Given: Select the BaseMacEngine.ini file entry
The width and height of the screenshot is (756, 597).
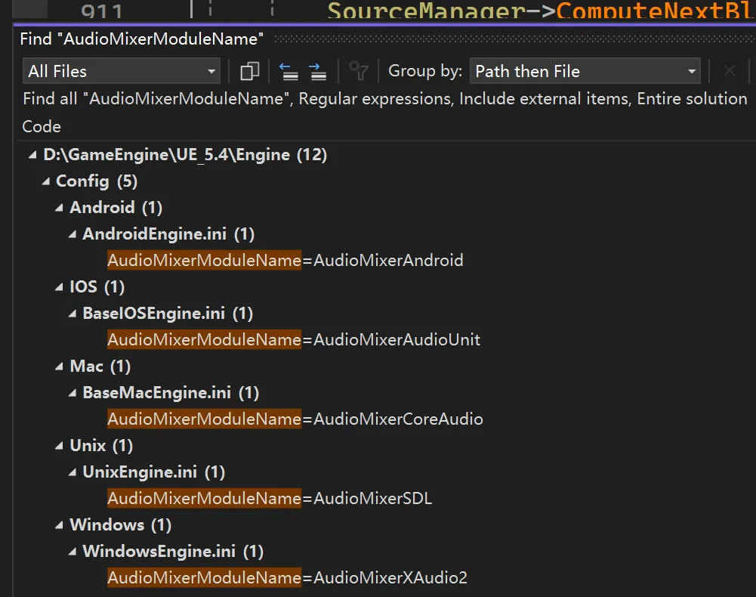Looking at the screenshot, I should (156, 393).
